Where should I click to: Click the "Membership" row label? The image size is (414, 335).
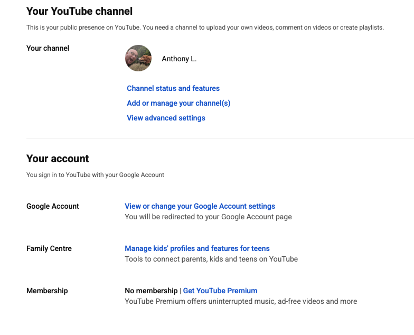click(x=47, y=291)
